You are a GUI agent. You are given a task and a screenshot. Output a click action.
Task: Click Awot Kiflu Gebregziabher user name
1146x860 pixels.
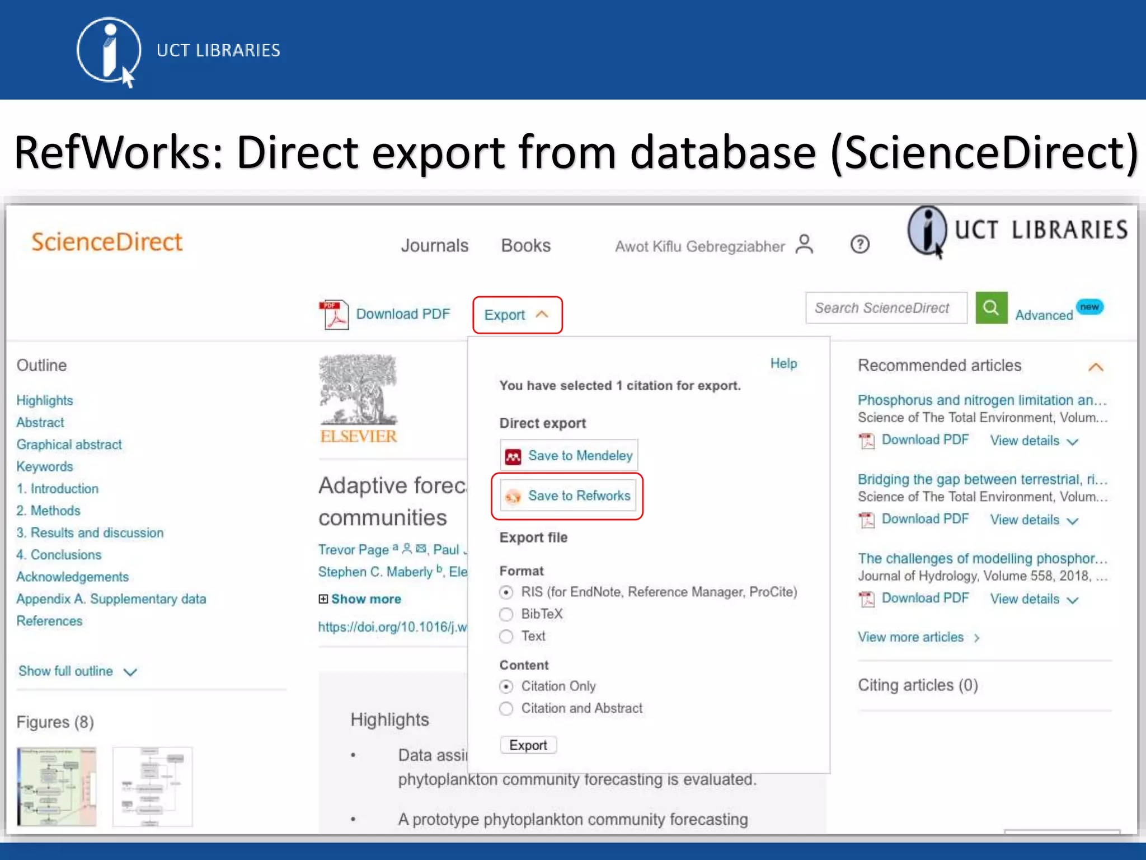tap(700, 246)
